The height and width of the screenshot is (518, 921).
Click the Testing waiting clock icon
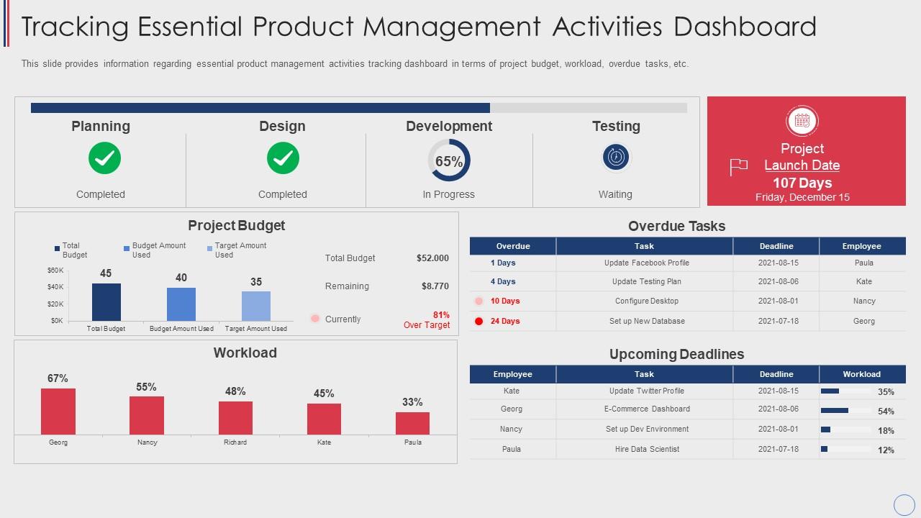click(616, 158)
